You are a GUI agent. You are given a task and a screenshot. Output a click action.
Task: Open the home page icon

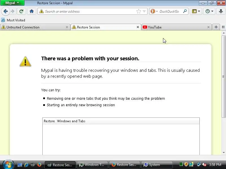32,11
